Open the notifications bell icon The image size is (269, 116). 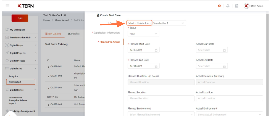click(x=228, y=6)
